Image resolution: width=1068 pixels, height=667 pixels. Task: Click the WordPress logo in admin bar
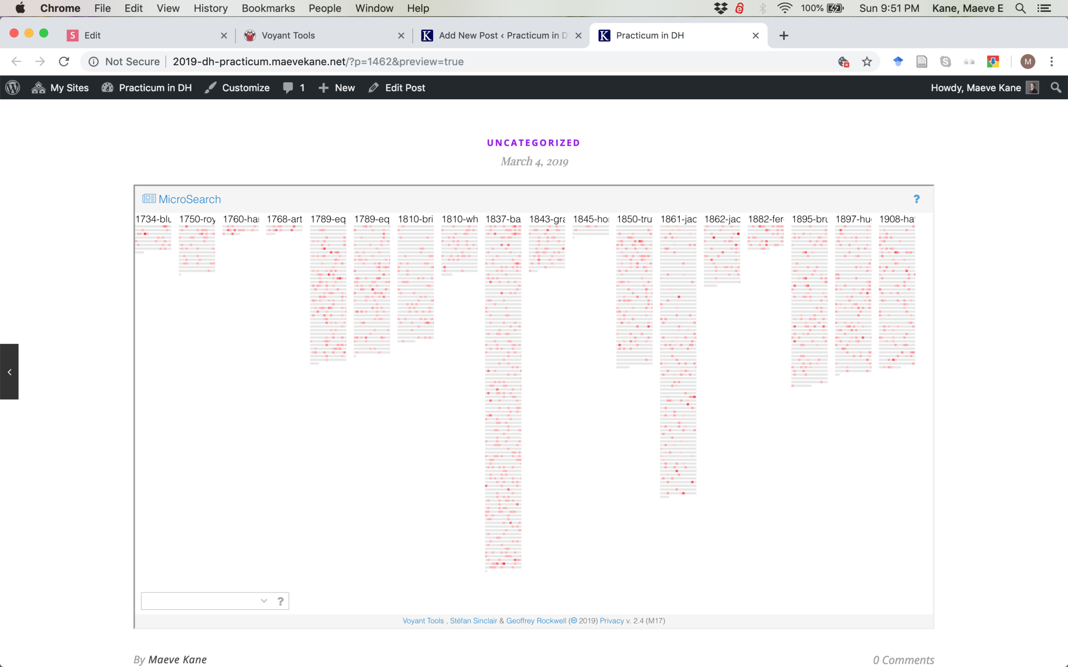point(13,87)
